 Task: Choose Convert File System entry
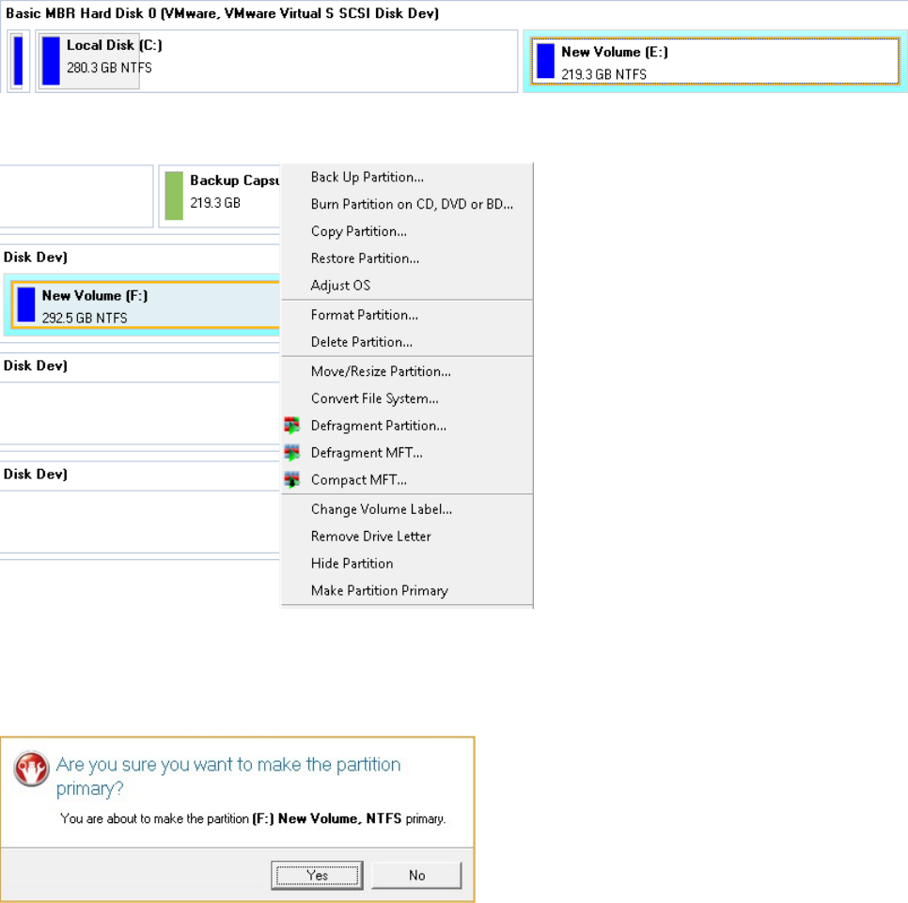pyautogui.click(x=406, y=398)
